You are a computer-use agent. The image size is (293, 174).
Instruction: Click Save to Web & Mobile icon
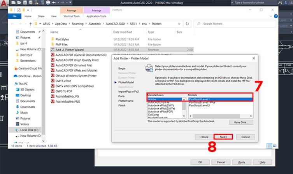point(42,3)
